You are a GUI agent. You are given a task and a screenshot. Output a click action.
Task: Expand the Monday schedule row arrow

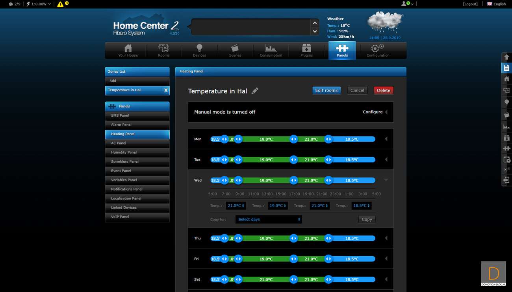pos(386,139)
